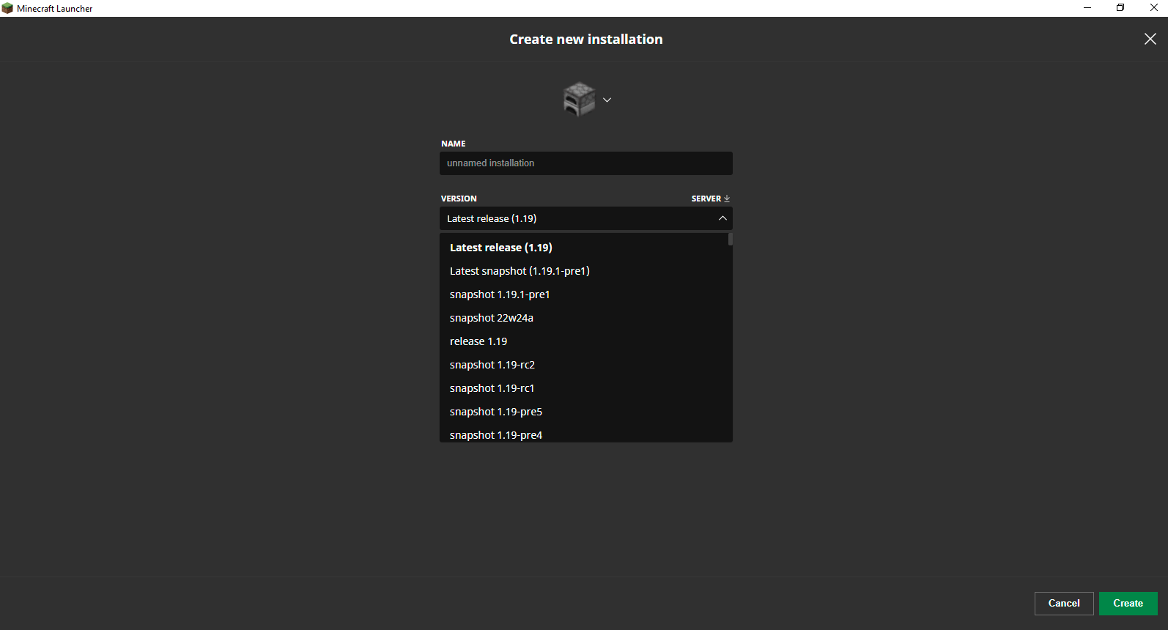This screenshot has width=1168, height=630.
Task: Collapse the Version dropdown showing Latest release (1.19)
Action: pyautogui.click(x=586, y=218)
